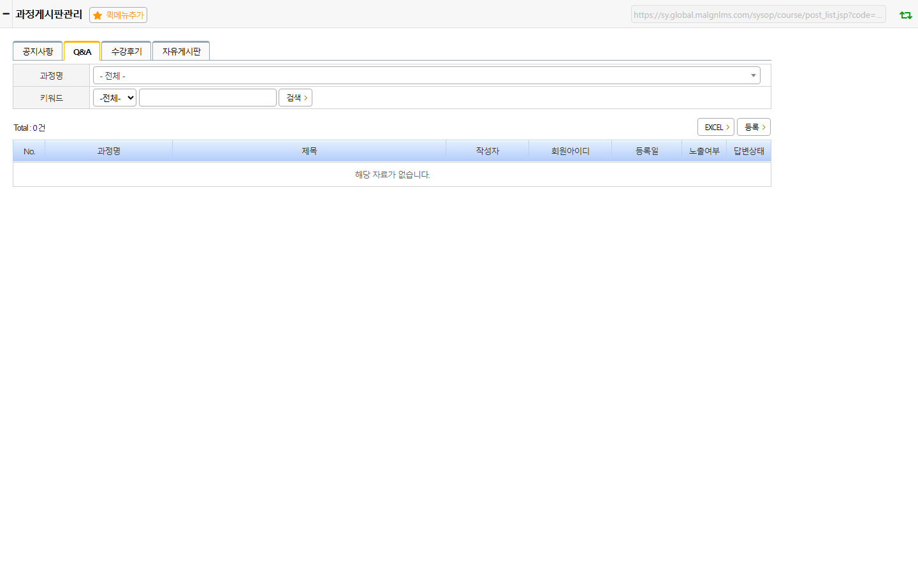The height and width of the screenshot is (574, 918).
Task: Expand the 키워드 -전체- select box
Action: [x=115, y=98]
